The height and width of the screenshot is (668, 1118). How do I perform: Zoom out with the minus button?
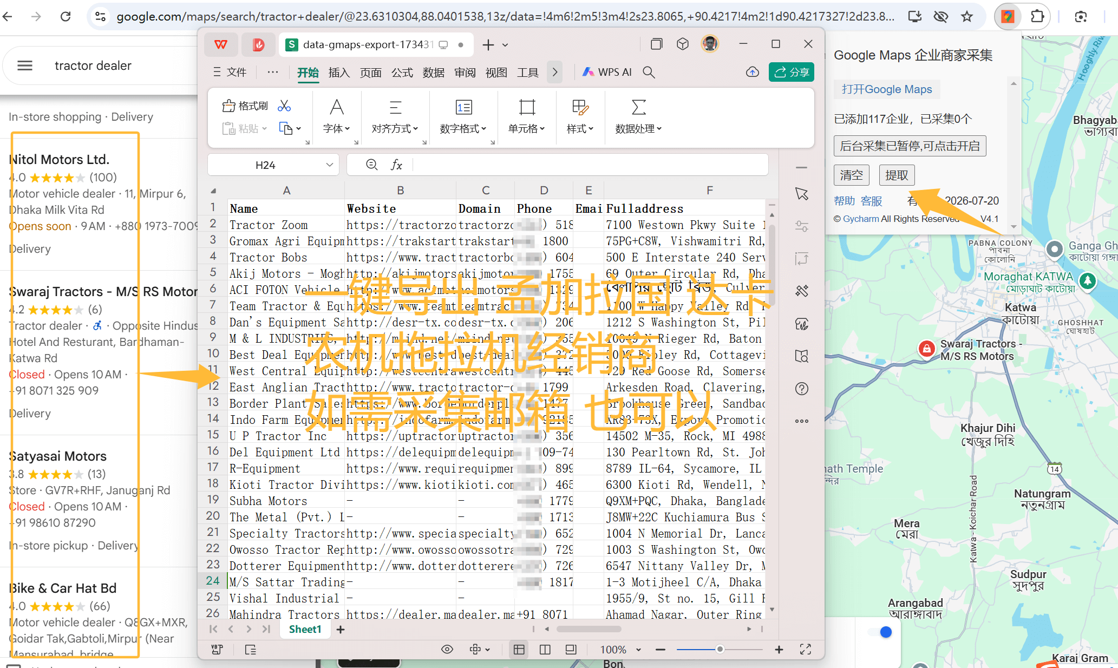(x=661, y=649)
